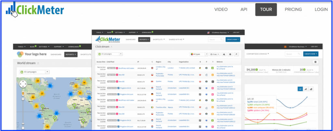The height and width of the screenshot is (131, 333).
Task: Open the SUPPORT menu in Click stream window
Action: tap(133, 33)
